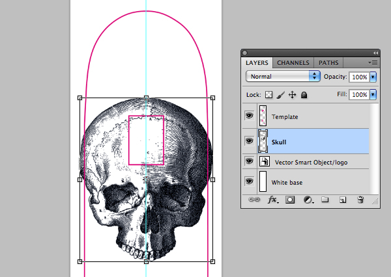Click the left-middle transform handle
Viewport: 391px width, 277px height.
(80, 179)
